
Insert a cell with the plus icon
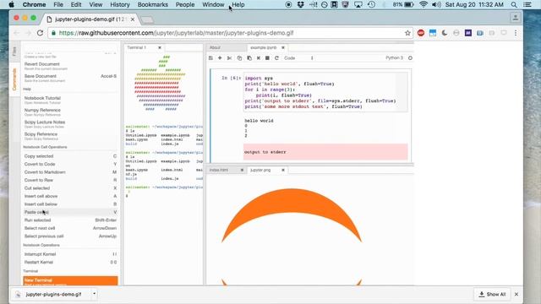(220, 58)
